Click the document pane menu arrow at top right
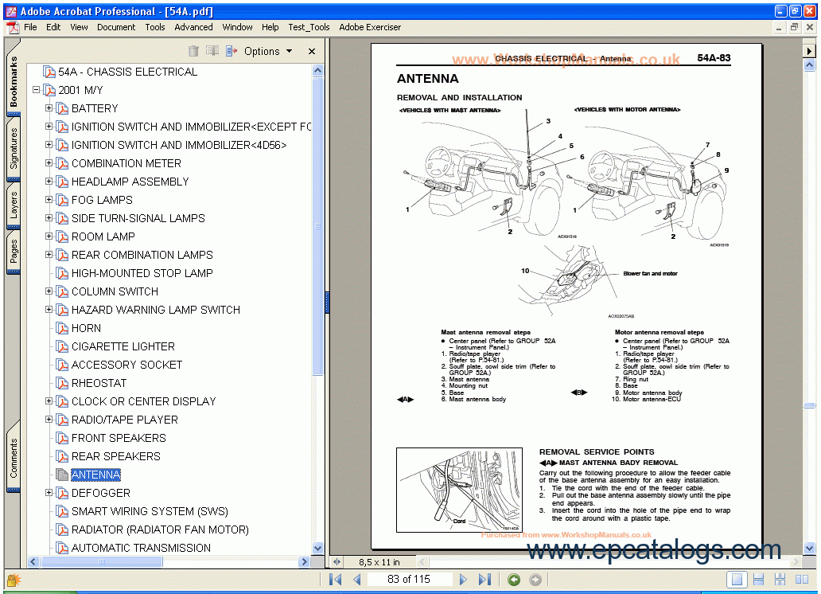This screenshot has height=594, width=821. coord(810,51)
